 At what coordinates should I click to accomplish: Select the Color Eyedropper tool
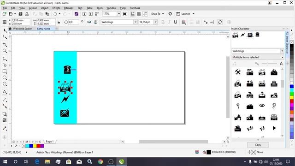point(5,128)
